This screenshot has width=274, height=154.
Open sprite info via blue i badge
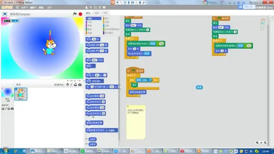tap(16, 89)
